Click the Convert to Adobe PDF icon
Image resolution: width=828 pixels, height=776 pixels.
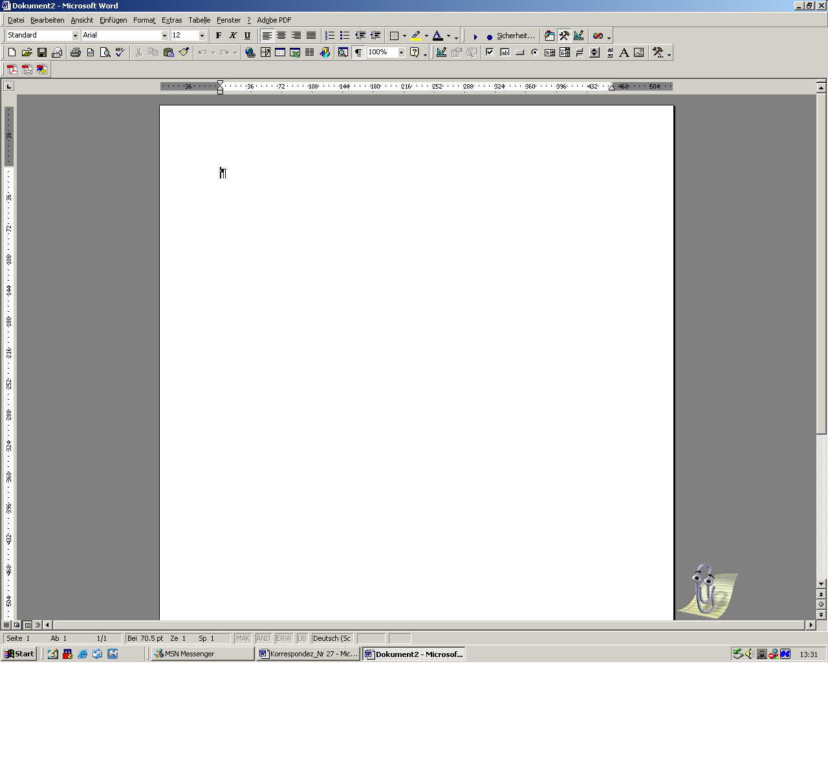click(x=12, y=69)
